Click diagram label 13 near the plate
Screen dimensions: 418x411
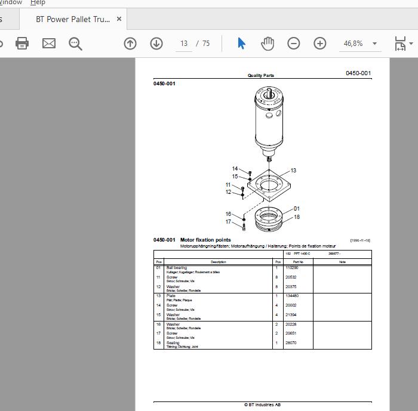(293, 170)
